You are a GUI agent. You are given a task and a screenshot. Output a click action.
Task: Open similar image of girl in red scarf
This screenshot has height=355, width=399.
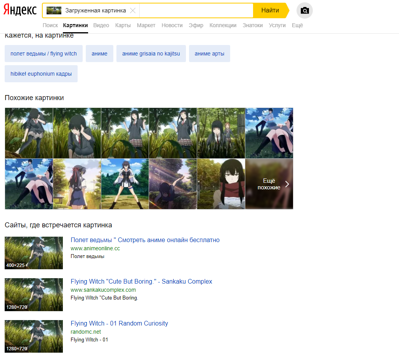pos(221,184)
